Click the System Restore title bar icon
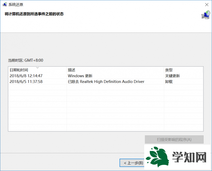Viewport: 212px width, 171px height. [x=5, y=4]
